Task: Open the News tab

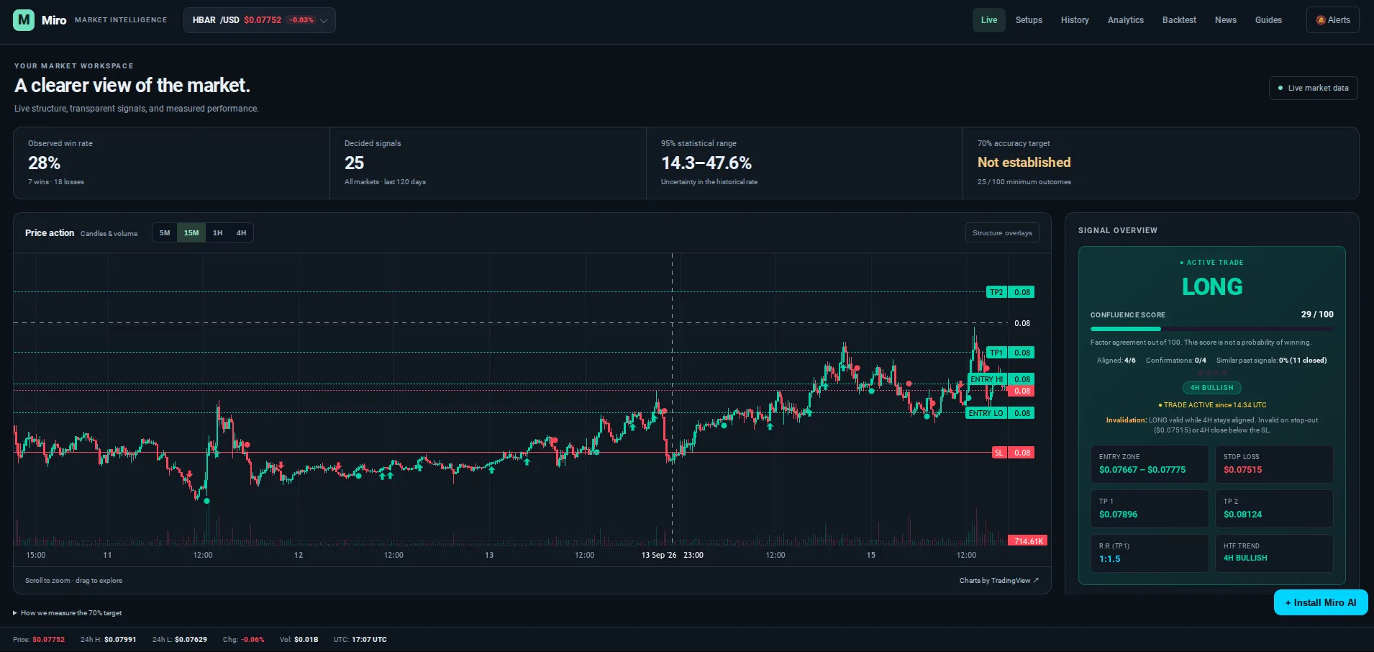Action: click(x=1226, y=20)
